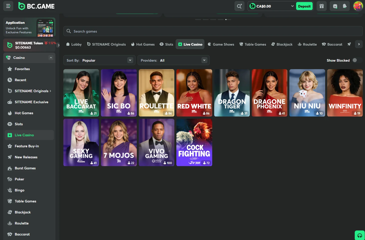Click the search magnifier icon in the header
The image size is (365, 240).
tap(239, 6)
